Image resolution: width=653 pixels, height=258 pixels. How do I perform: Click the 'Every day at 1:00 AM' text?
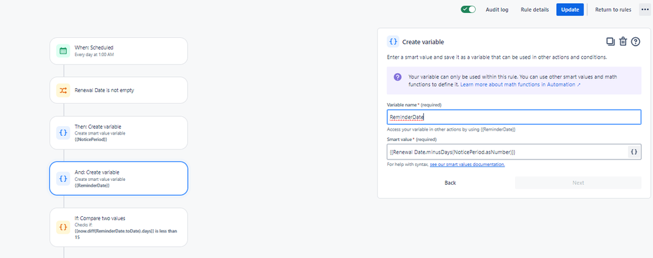tap(94, 54)
